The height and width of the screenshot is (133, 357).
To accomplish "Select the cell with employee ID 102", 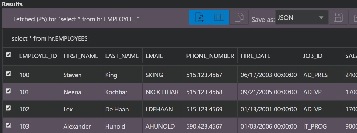I will (x=38, y=110).
